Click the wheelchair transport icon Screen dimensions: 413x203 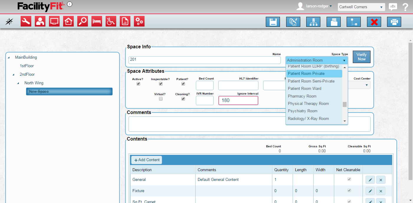tap(111, 22)
